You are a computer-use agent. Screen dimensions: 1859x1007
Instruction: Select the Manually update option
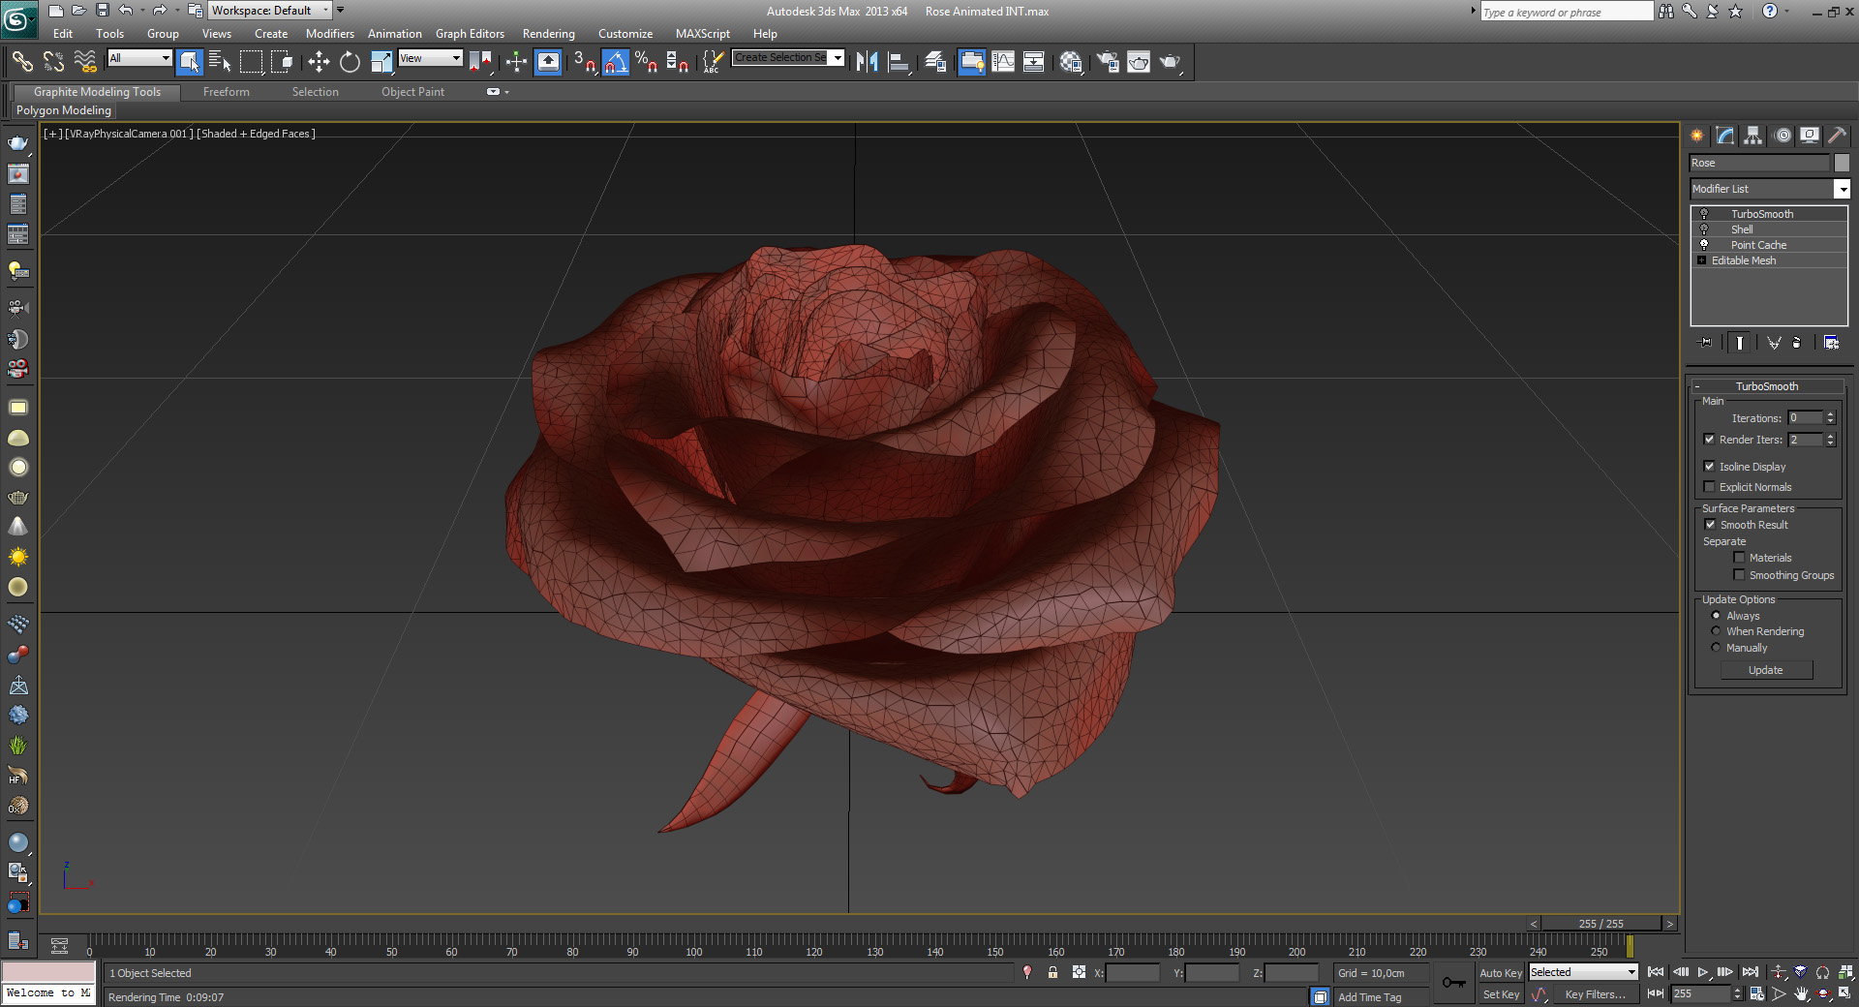1717,647
